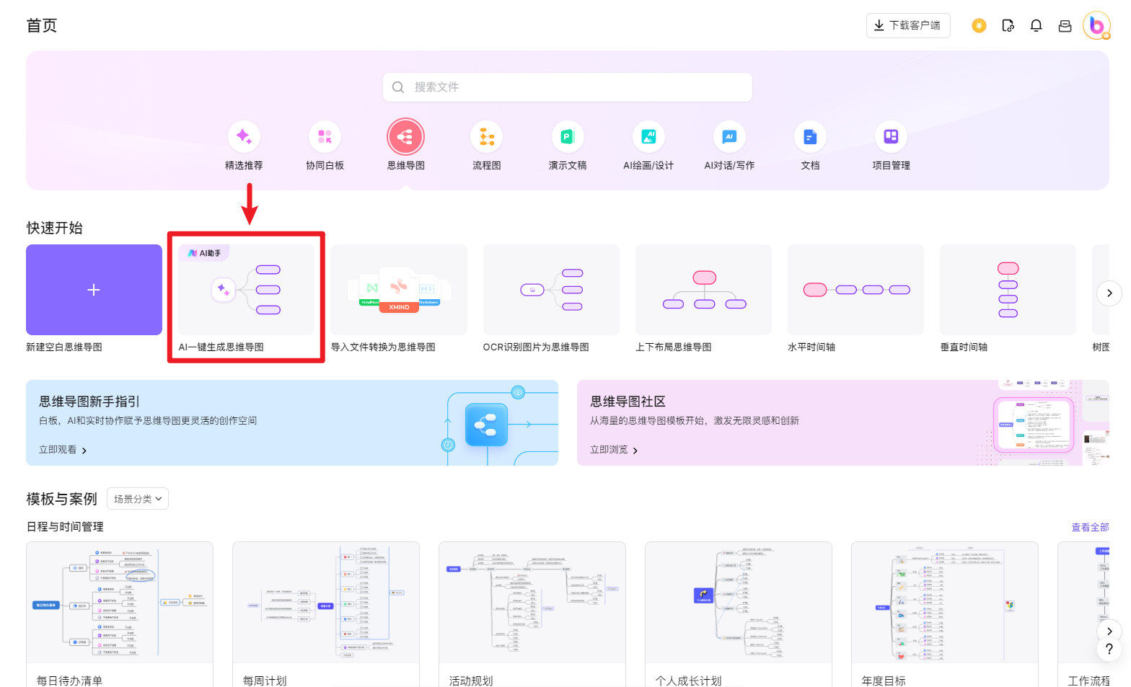Expand the 场景分类 dropdown
Screen dimensions: 1131x687
(138, 499)
